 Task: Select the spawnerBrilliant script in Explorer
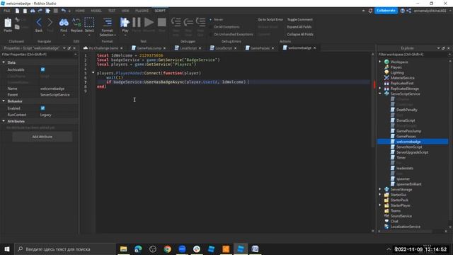point(409,184)
